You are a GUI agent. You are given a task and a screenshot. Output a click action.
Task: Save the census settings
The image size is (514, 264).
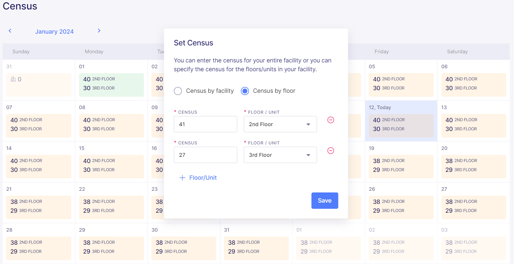[325, 201]
